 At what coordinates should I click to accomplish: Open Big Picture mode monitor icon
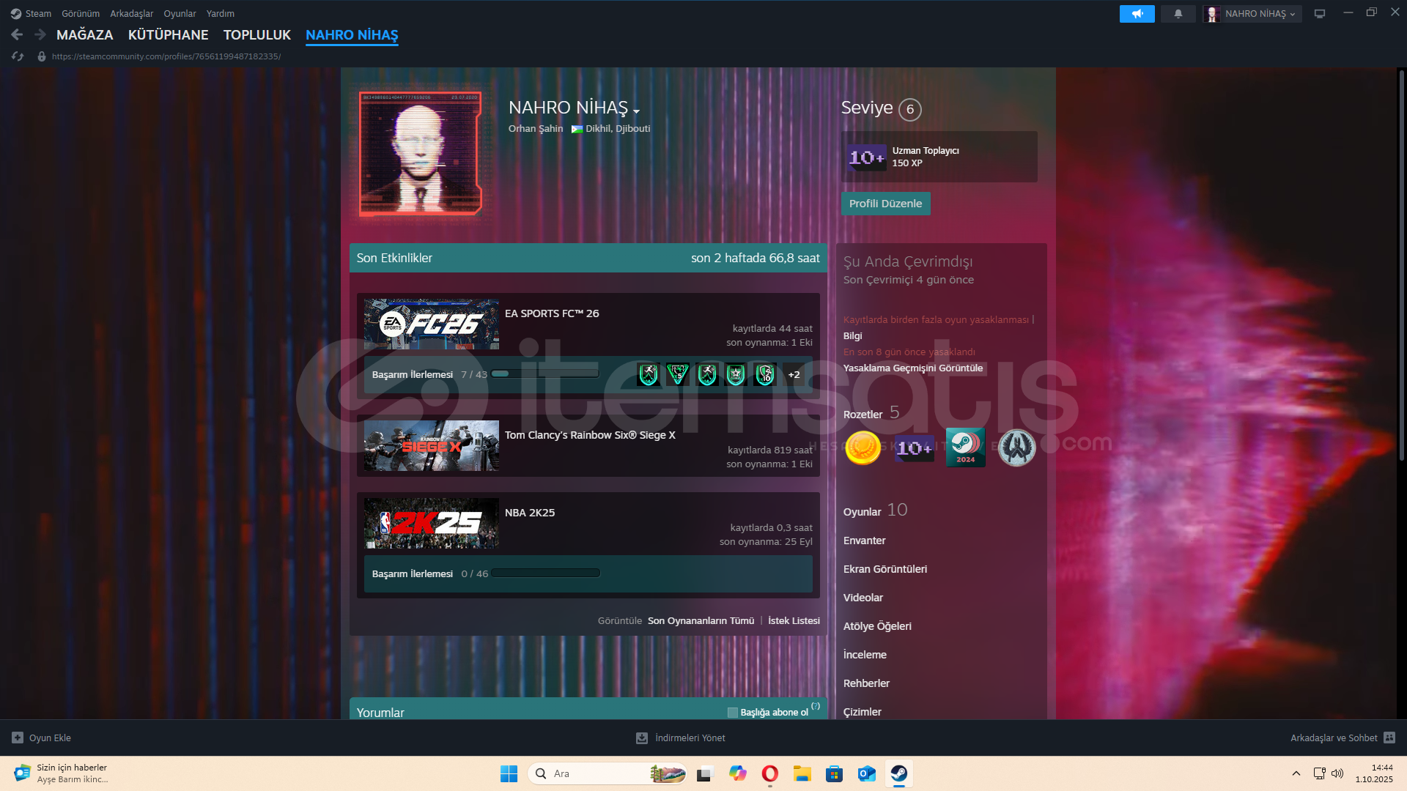[x=1319, y=14]
